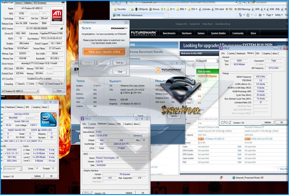Click the IE Home toolbar icon
The image size is (289, 195).
240,15
